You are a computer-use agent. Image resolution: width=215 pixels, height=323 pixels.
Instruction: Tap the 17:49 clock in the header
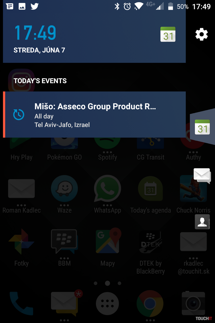[35, 33]
